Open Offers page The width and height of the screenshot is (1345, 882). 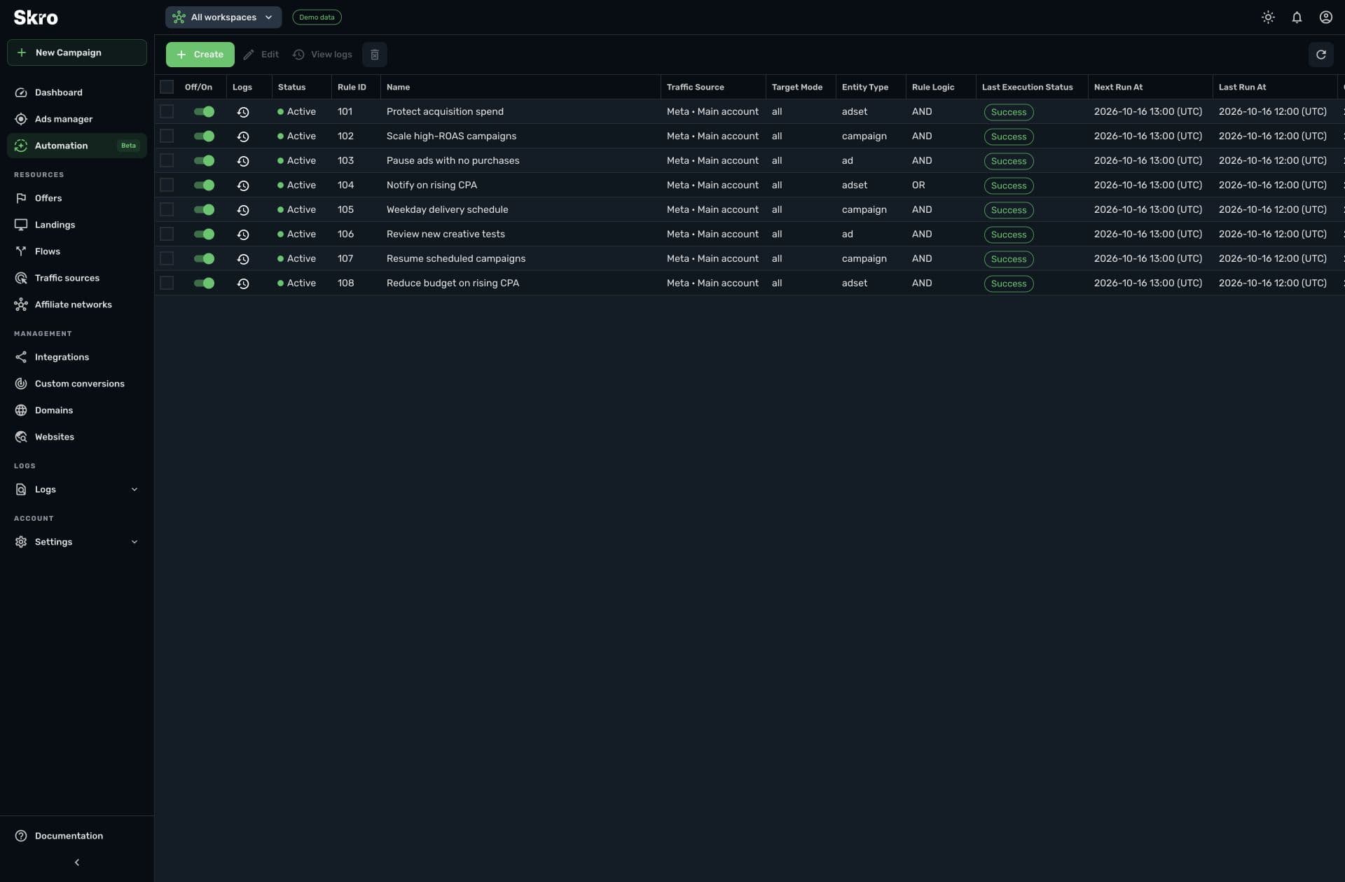[x=77, y=198]
